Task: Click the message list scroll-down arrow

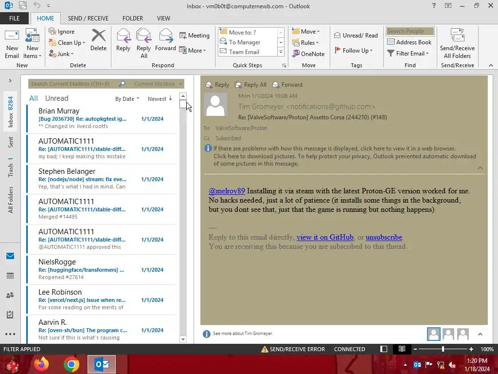Action: (x=183, y=339)
